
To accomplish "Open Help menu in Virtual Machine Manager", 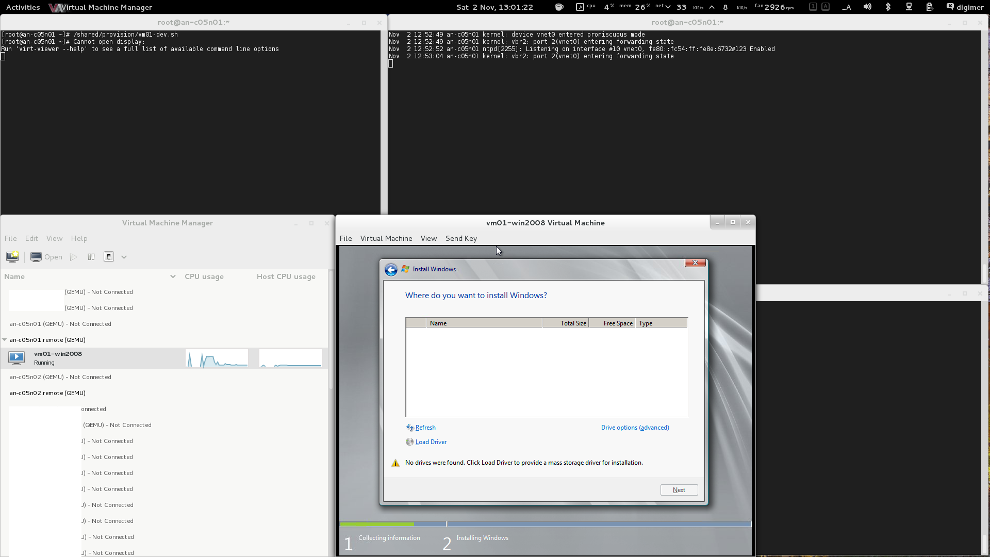I will tap(79, 239).
